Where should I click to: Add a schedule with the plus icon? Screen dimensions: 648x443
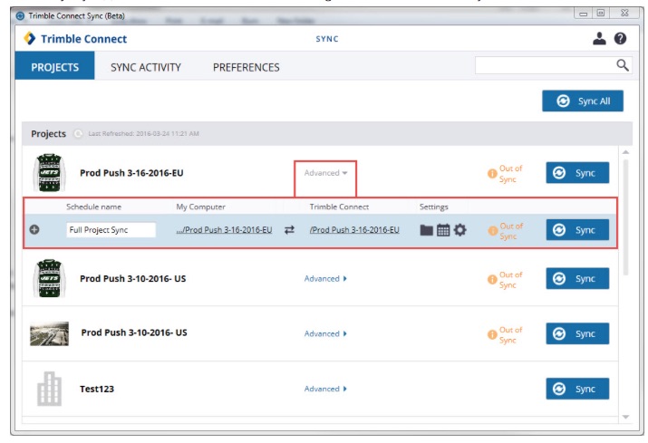pos(34,229)
